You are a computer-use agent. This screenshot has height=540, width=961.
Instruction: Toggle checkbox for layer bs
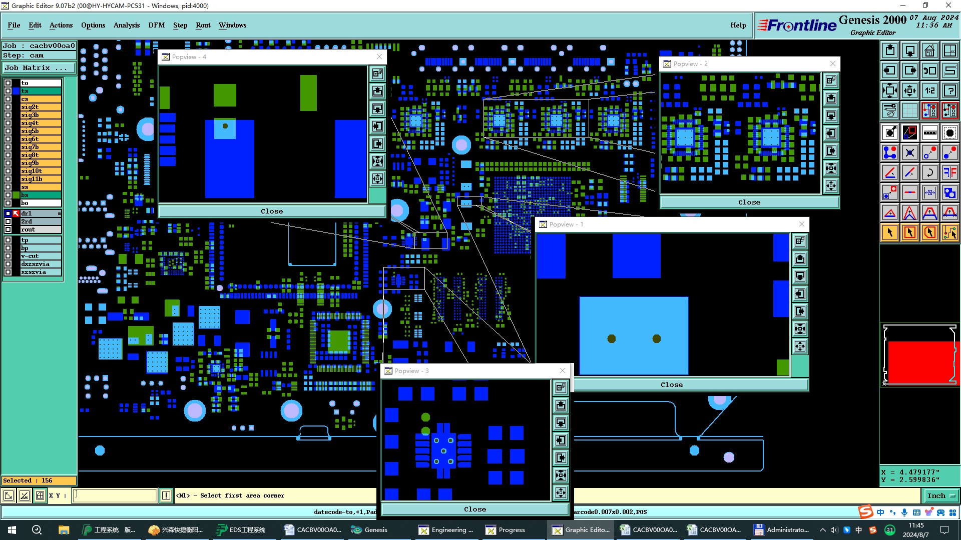(x=8, y=195)
